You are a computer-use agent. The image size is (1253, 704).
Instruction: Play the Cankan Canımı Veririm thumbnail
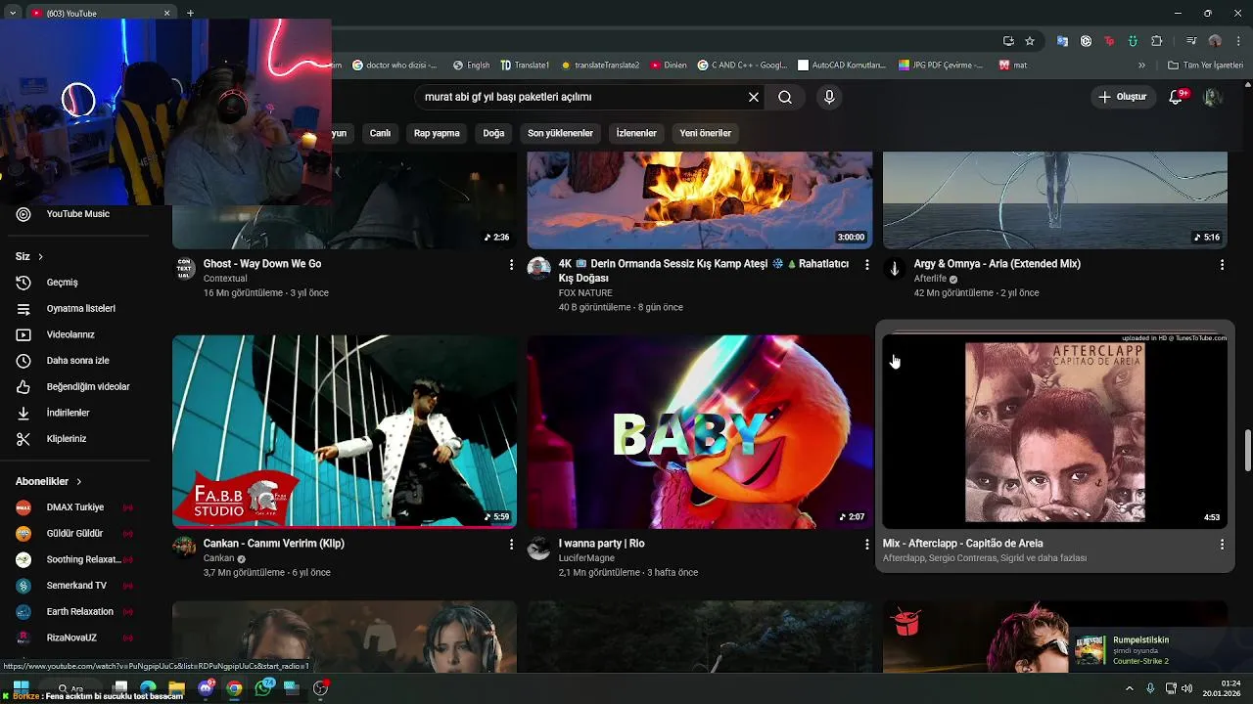[345, 431]
